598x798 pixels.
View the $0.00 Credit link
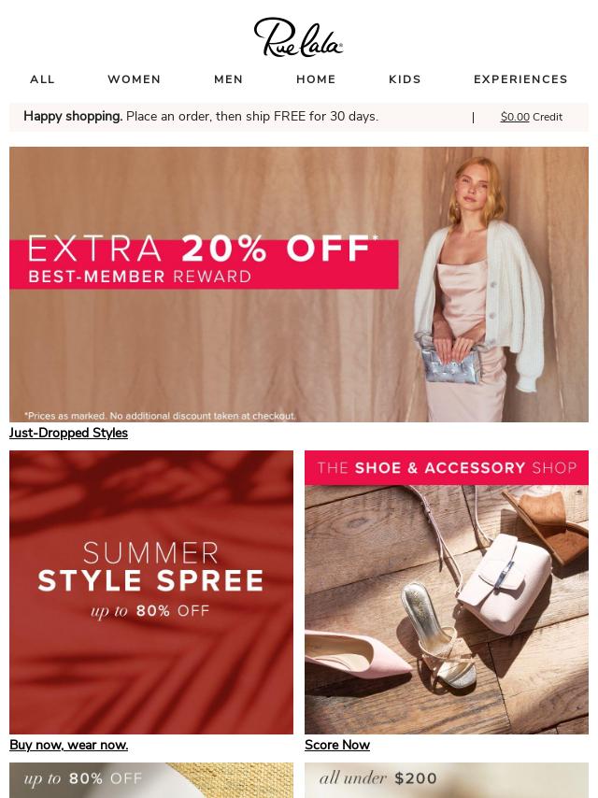532,117
